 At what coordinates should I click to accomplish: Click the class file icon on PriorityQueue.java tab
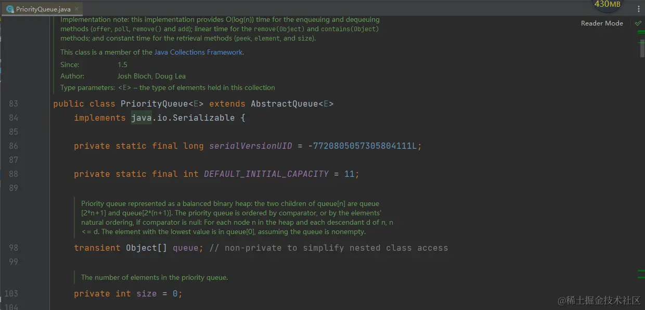point(10,9)
